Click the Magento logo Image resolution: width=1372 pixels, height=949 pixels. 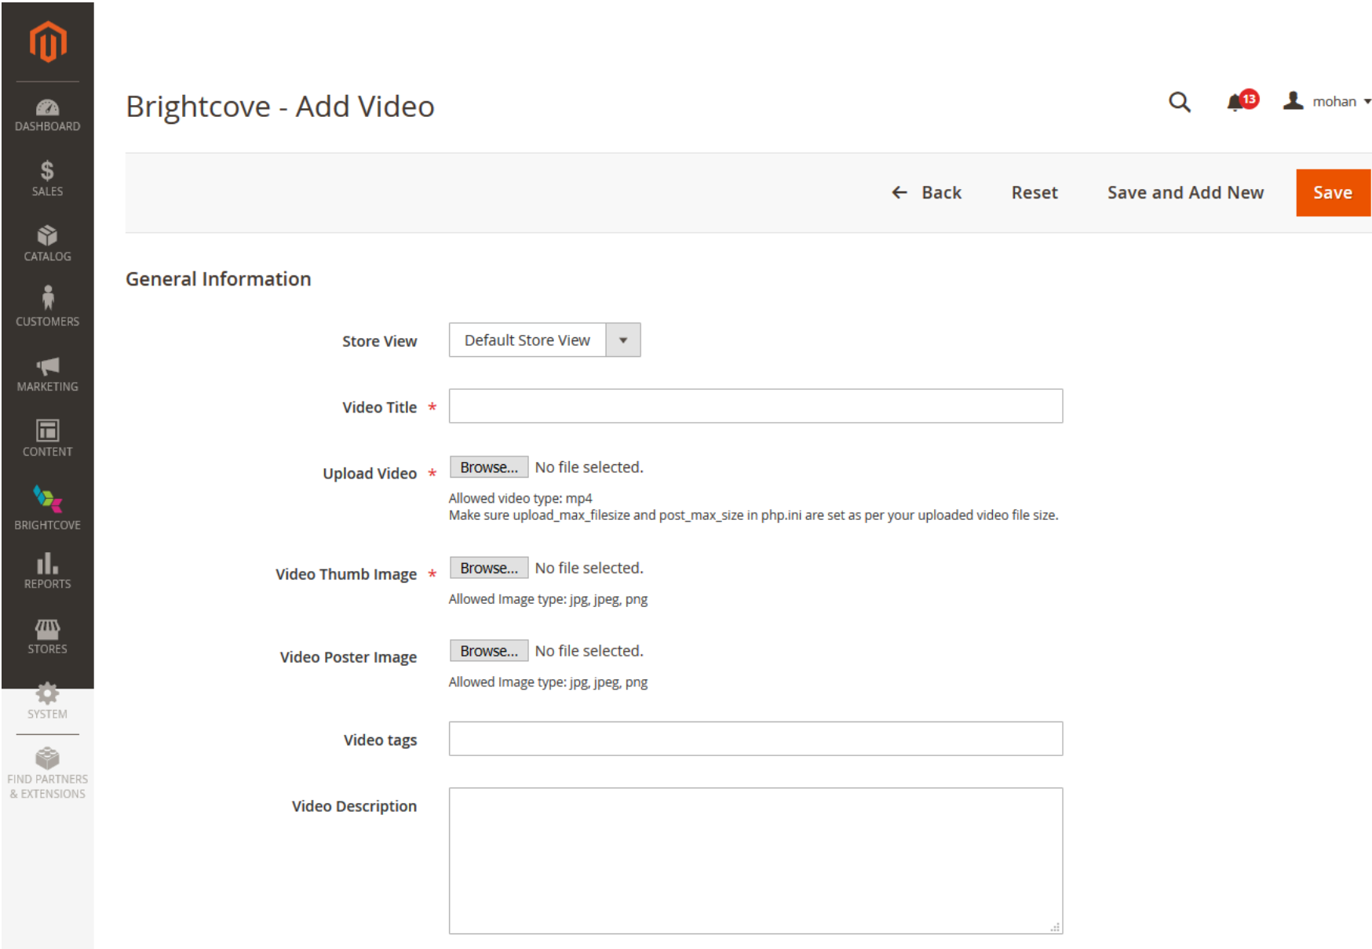(46, 42)
